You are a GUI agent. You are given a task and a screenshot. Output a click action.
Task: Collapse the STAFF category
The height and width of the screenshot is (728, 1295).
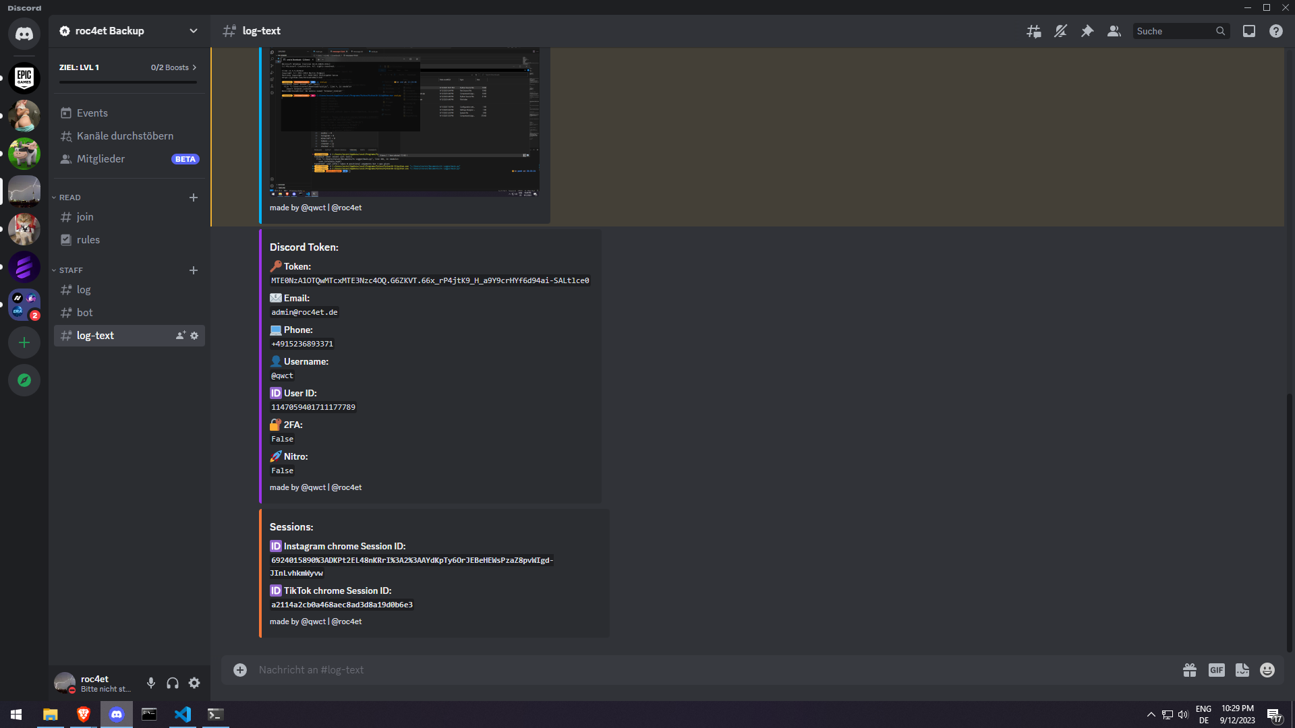[x=71, y=270]
